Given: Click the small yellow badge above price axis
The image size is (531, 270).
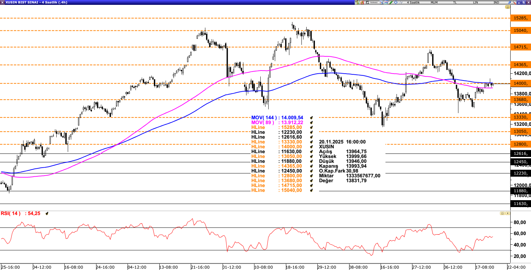Looking at the screenshot, I should tap(507, 7).
